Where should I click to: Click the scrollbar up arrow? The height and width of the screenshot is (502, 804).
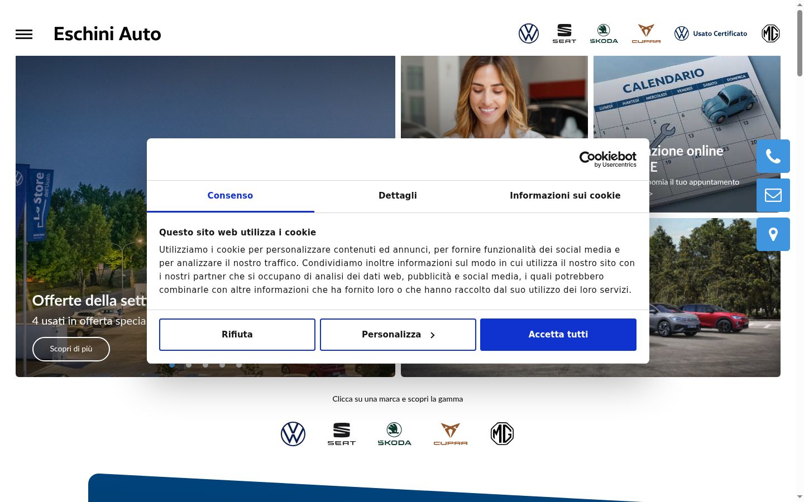tap(800, 4)
